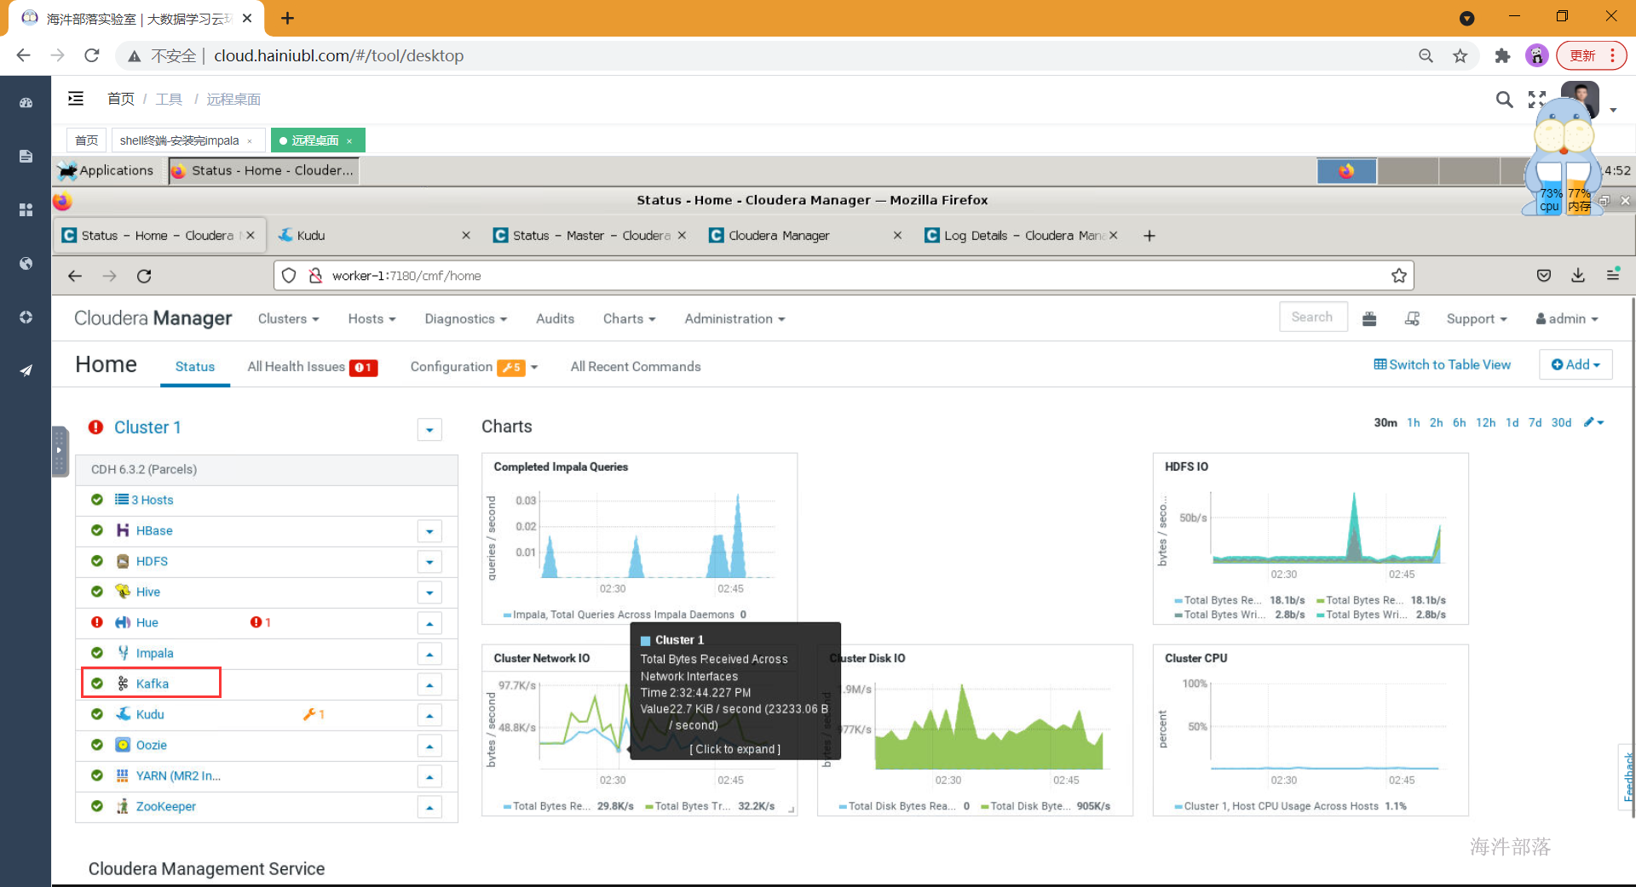This screenshot has height=887, width=1636.
Task: Open Charts menu
Action: [x=629, y=318]
